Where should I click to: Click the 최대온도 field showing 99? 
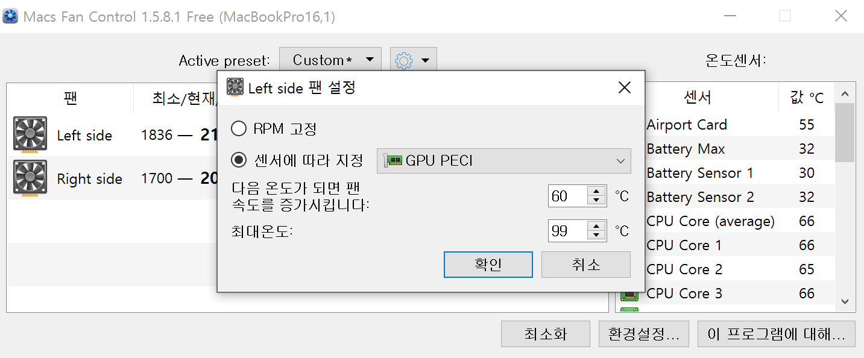click(x=567, y=231)
